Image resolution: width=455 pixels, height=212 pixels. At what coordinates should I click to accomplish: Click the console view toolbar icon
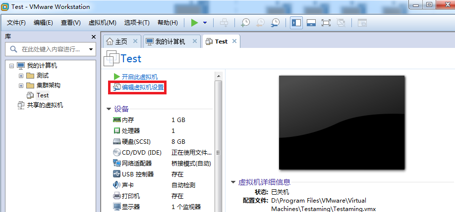point(362,23)
